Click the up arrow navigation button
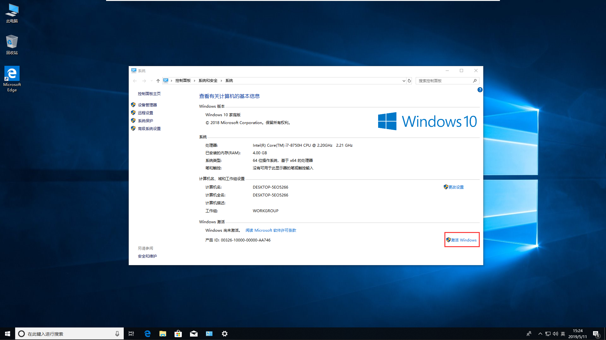 (158, 81)
